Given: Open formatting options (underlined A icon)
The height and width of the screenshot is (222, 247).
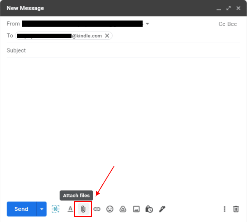Looking at the screenshot, I should pos(70,209).
